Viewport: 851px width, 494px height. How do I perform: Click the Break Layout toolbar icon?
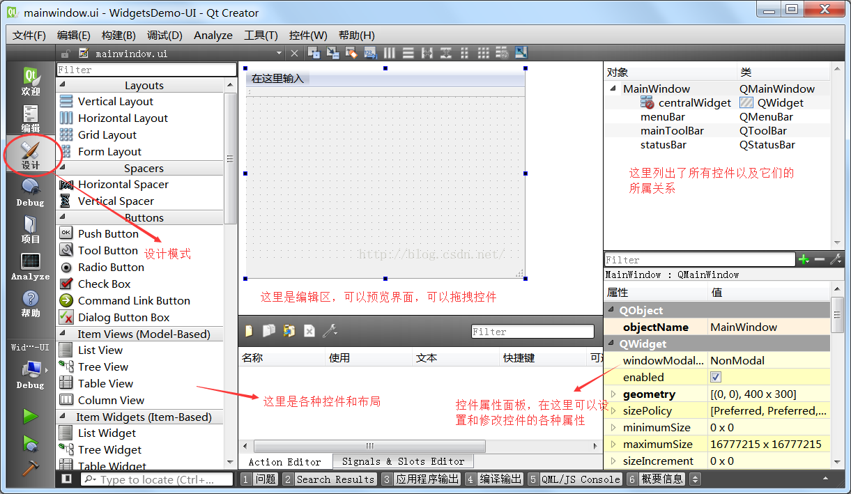[502, 53]
